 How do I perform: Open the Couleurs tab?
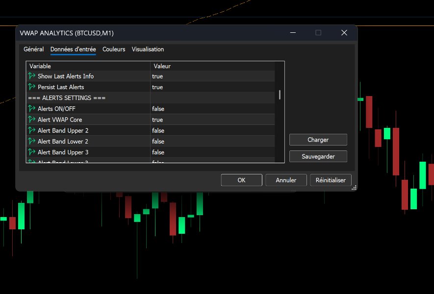(114, 49)
